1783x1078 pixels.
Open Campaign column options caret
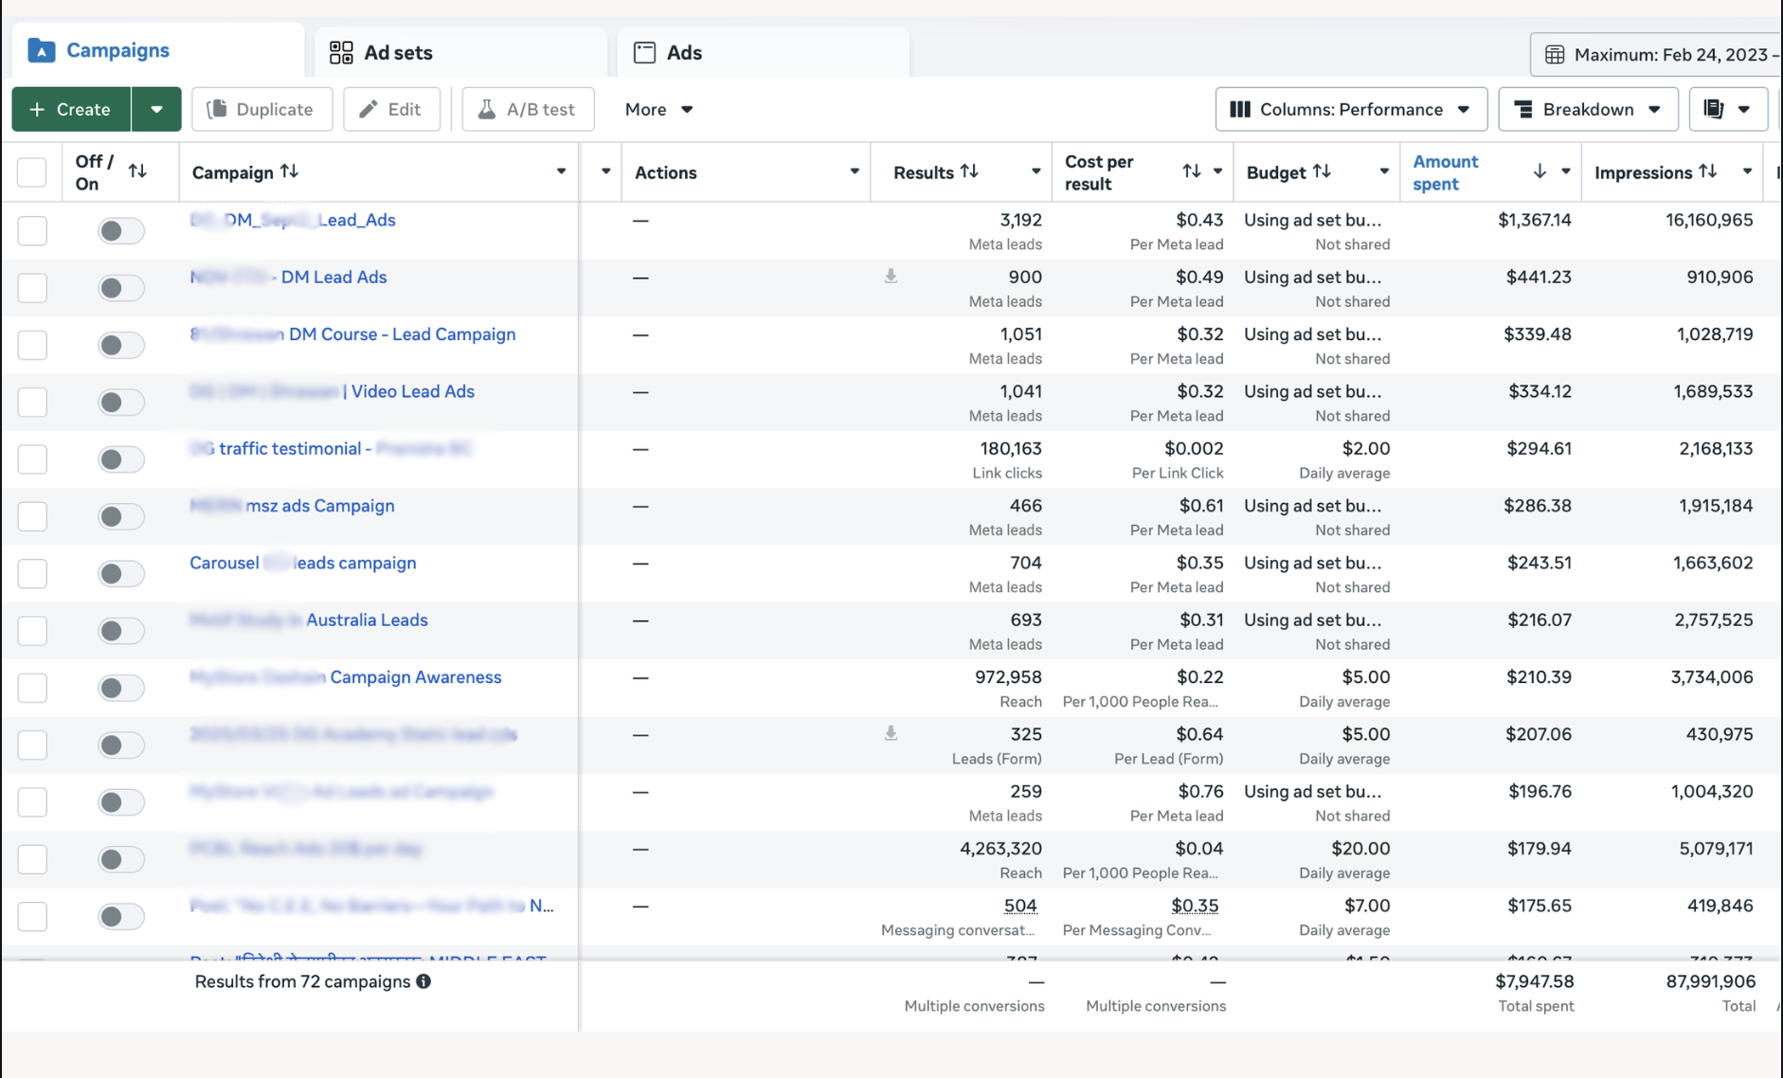click(561, 171)
